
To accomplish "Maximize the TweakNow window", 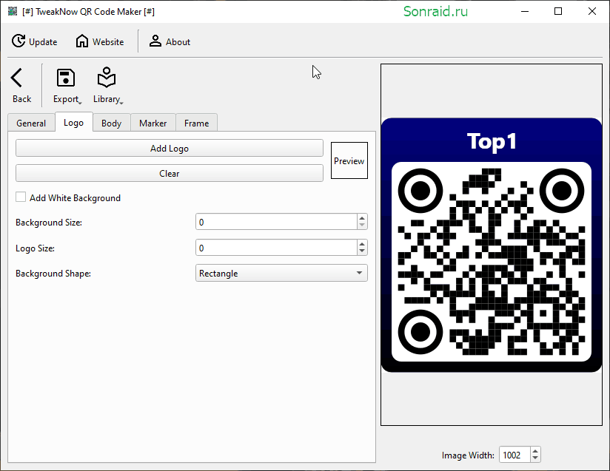I will [x=558, y=11].
